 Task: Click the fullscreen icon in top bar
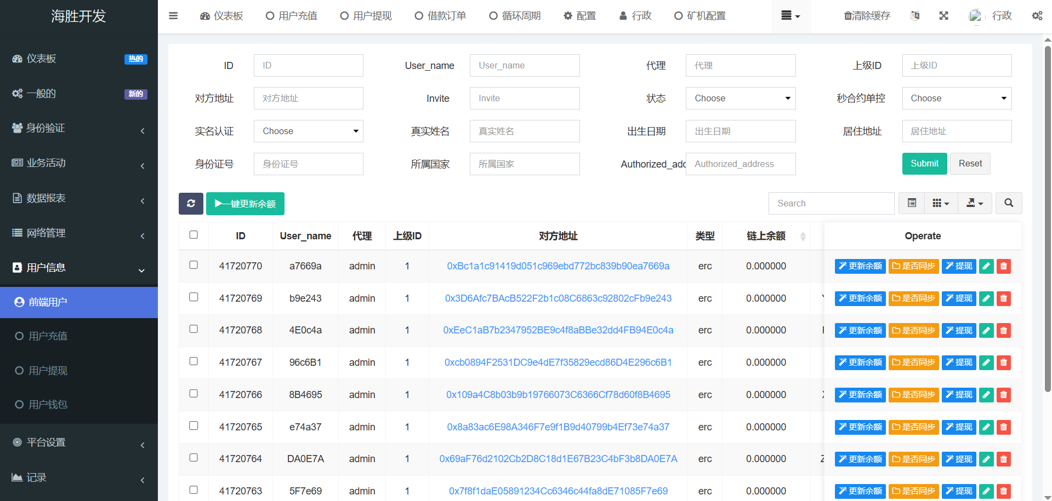point(943,16)
